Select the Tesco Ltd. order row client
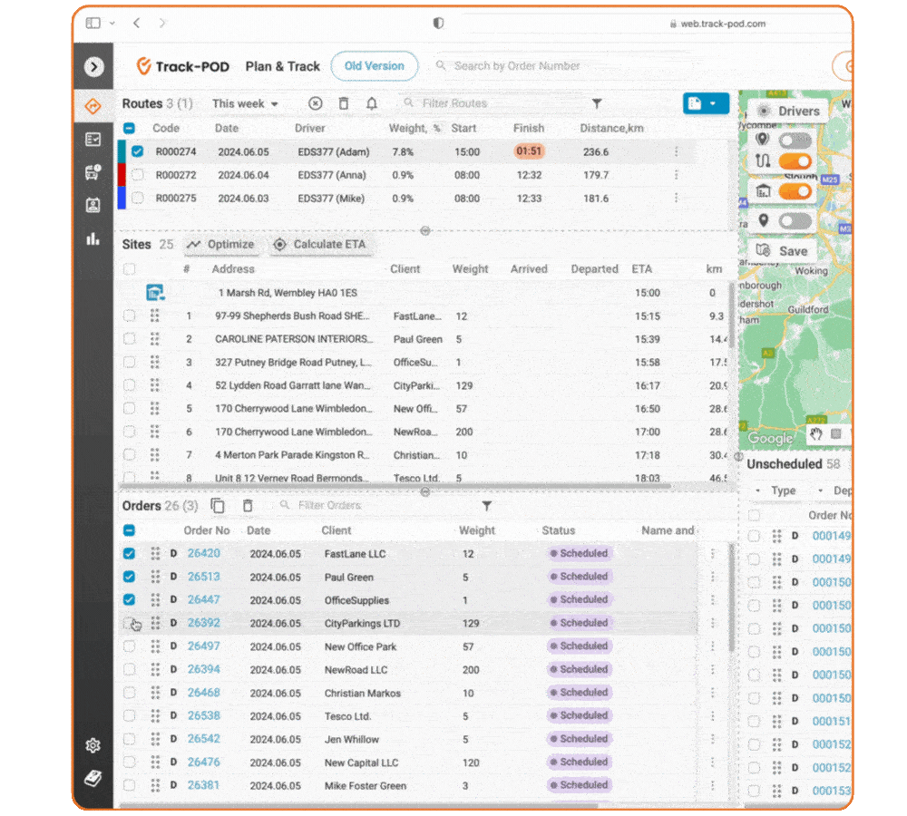Screen dimensions: 907x816 [347, 716]
